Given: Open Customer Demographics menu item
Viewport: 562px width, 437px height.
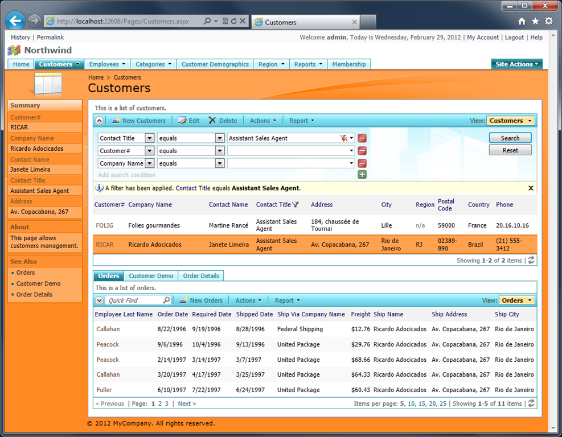Looking at the screenshot, I should pyautogui.click(x=215, y=64).
